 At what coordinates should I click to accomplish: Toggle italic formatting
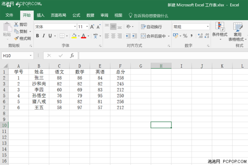(x=44, y=36)
